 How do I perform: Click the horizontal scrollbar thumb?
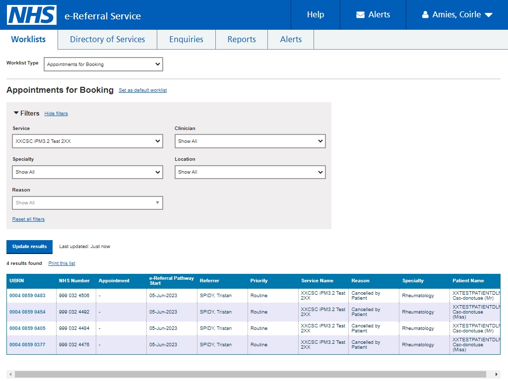coord(250,374)
